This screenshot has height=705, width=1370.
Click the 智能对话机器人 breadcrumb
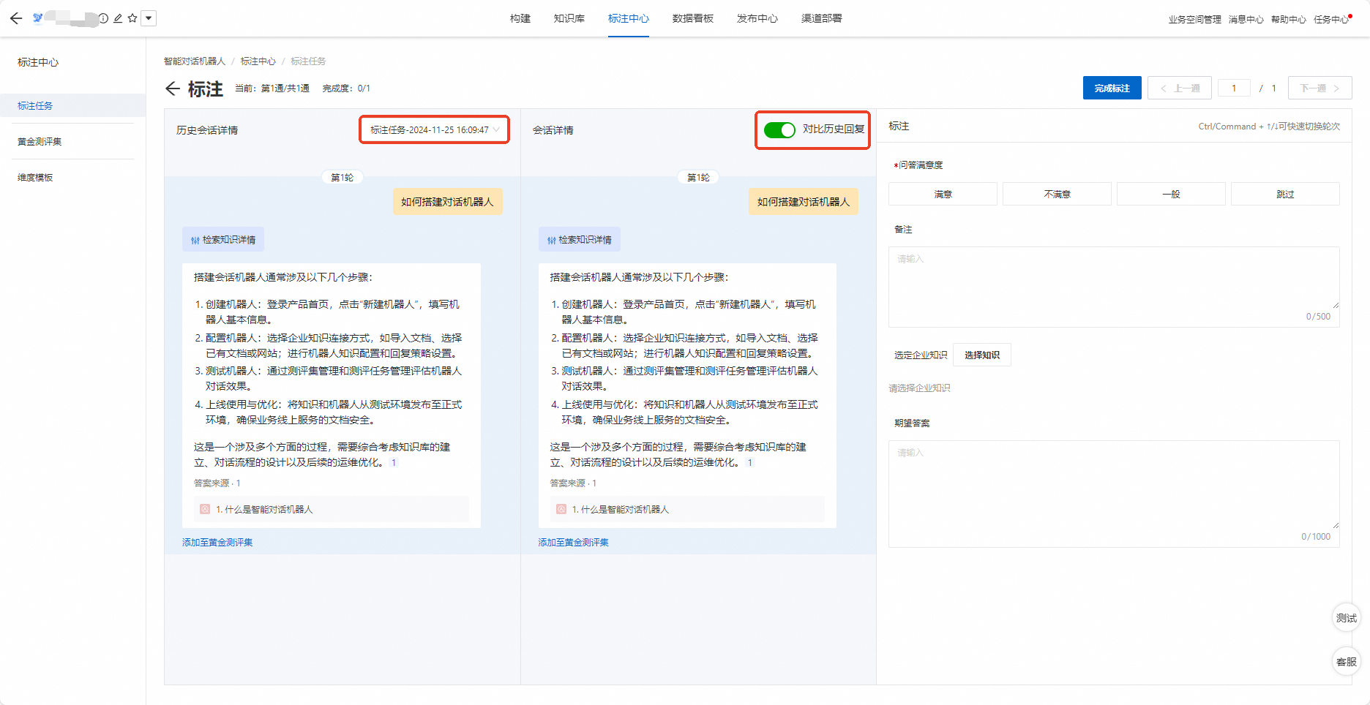[x=195, y=61]
